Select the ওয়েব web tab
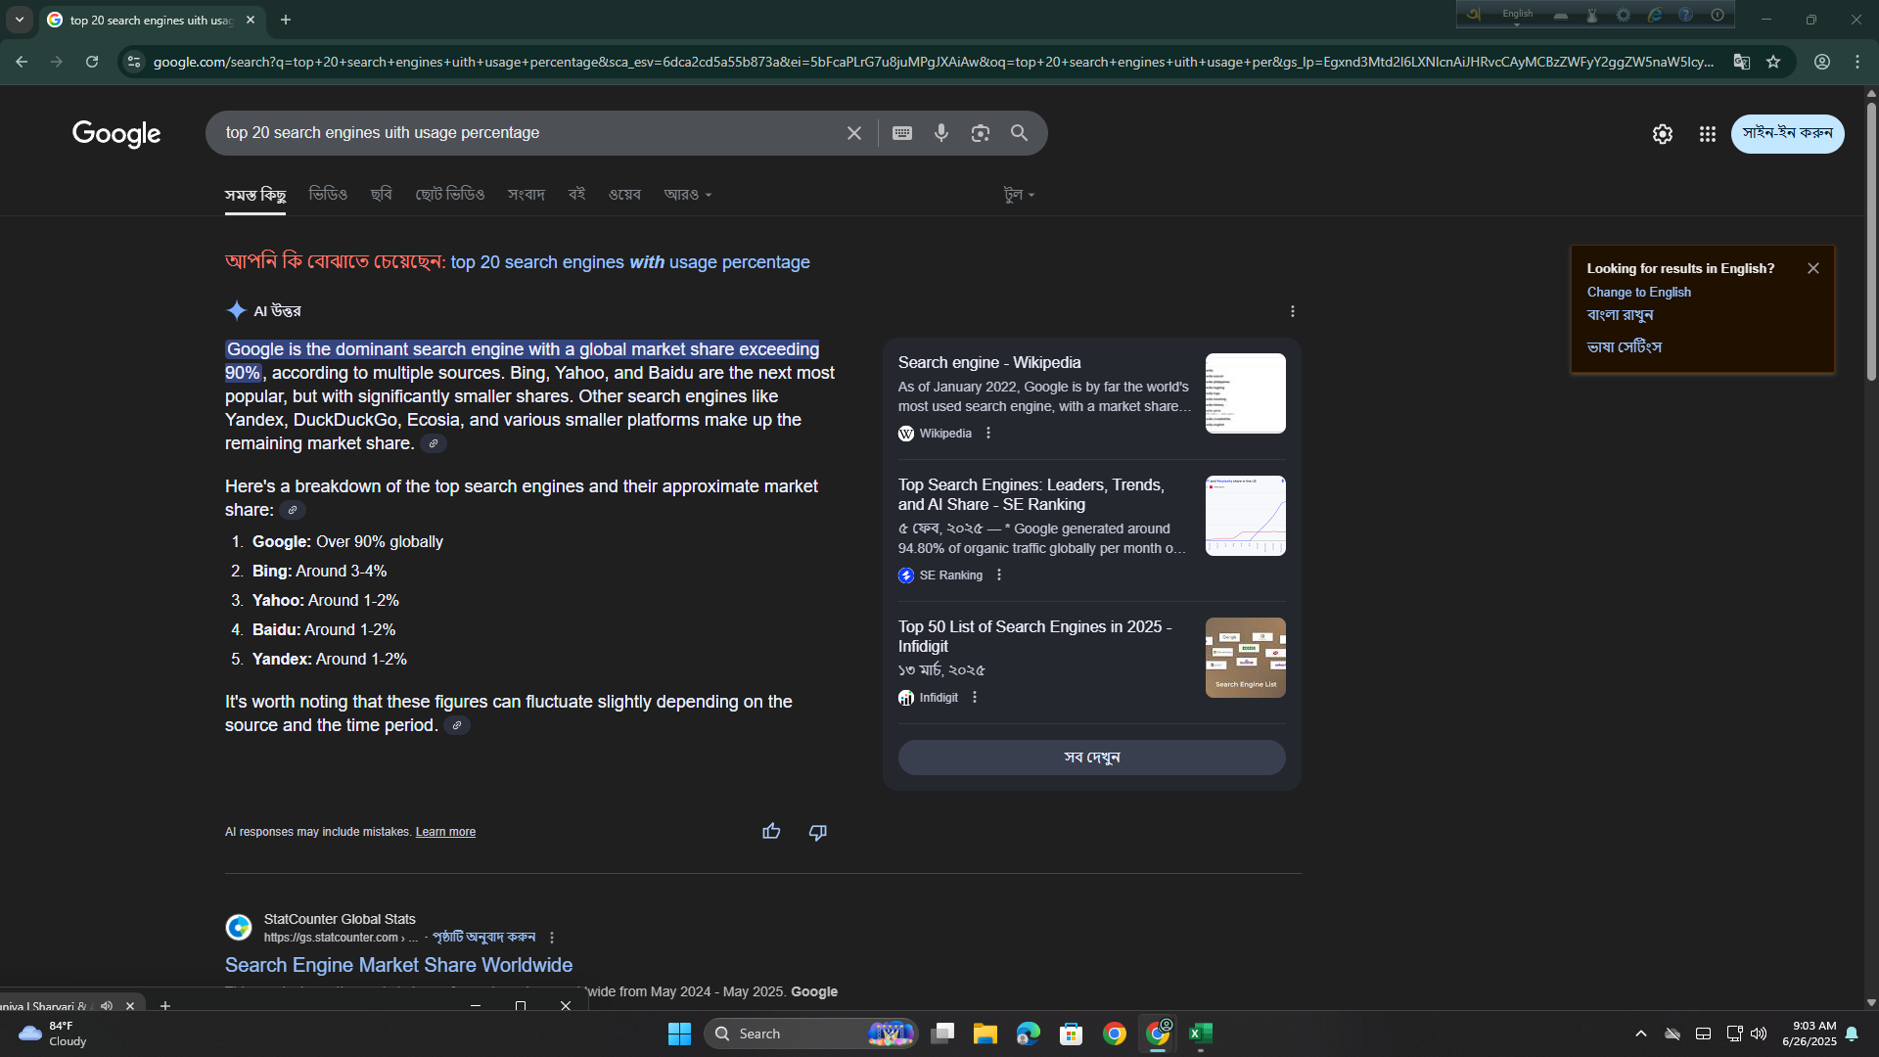Screen dimensions: 1879x1057 [624, 195]
